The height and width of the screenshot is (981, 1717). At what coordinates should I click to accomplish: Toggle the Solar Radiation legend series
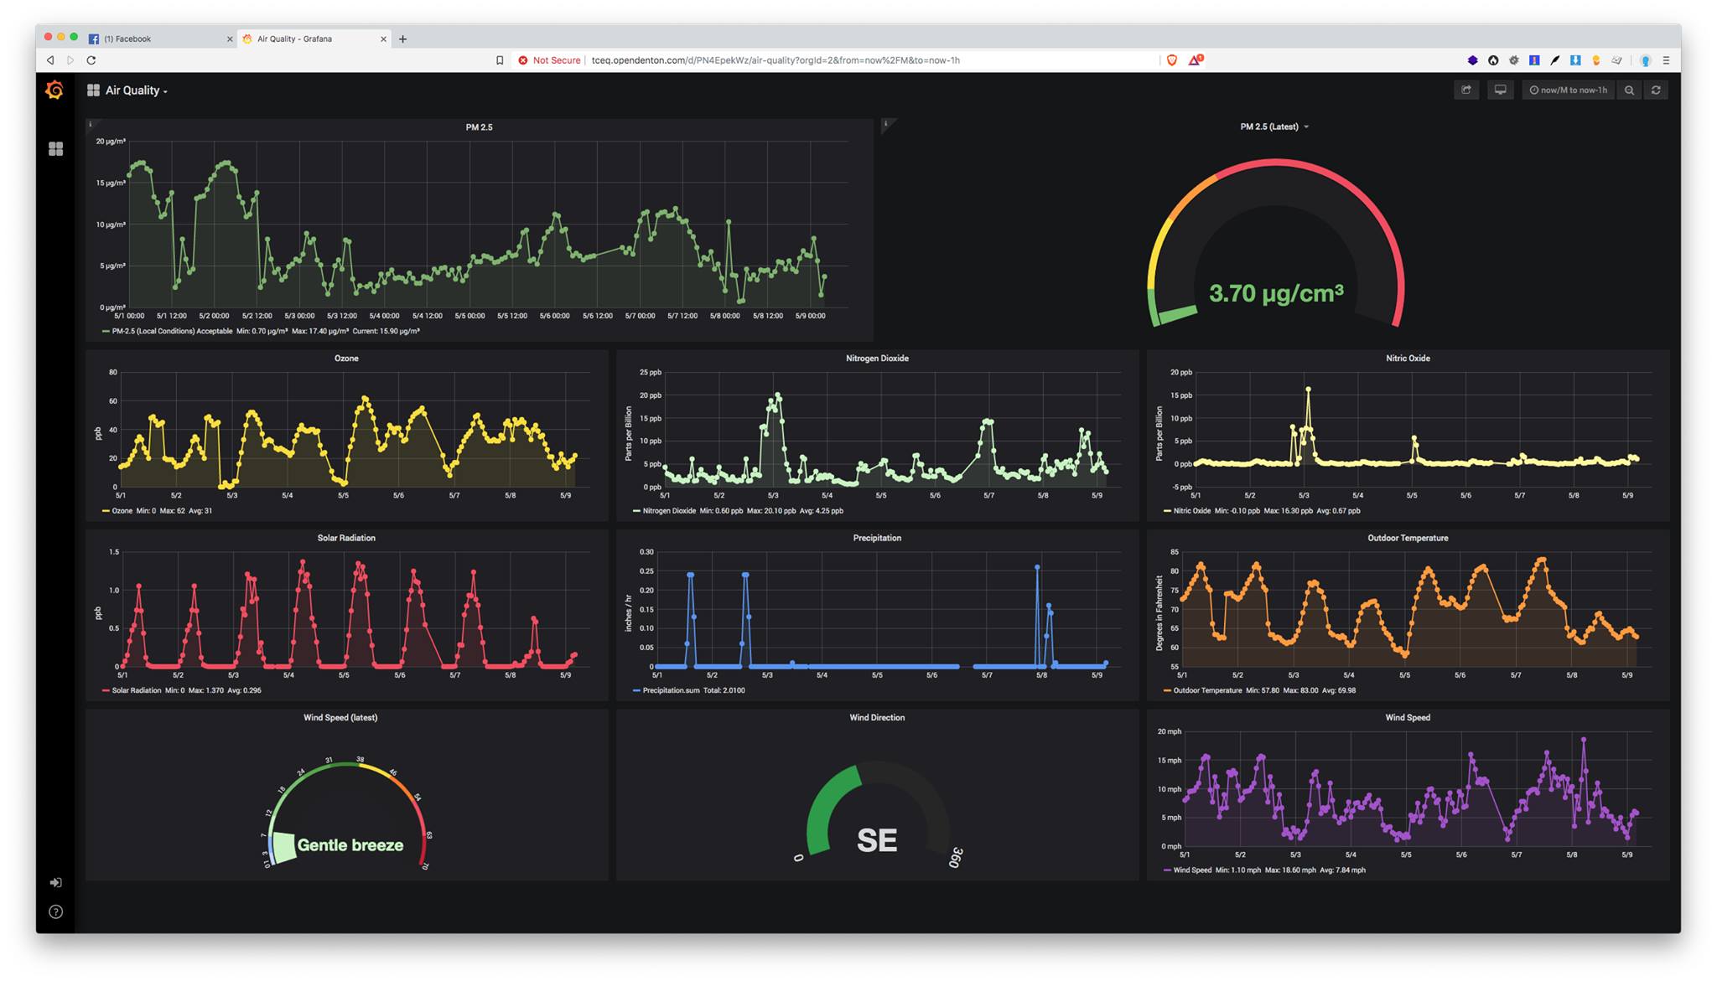[136, 690]
